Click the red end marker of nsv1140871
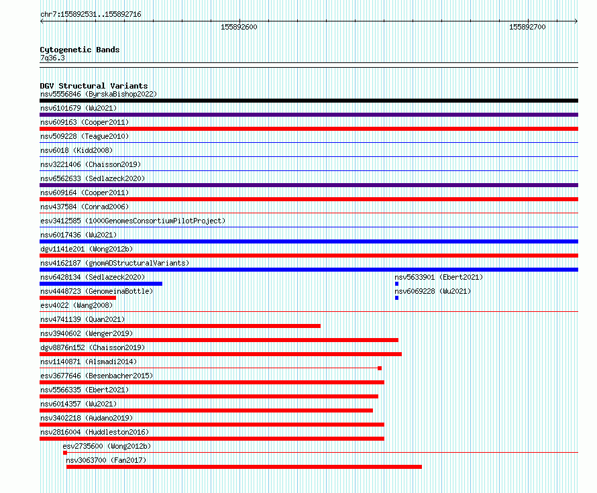Viewport: 597px width, 493px height. [380, 368]
